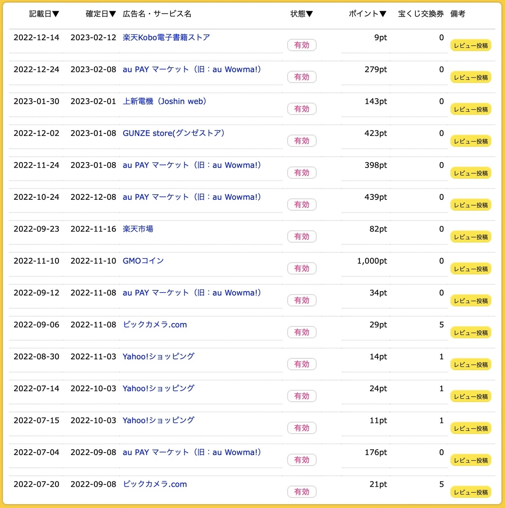Click レビュー投稿 for the 29pt ビックカメラ row

tap(471, 333)
